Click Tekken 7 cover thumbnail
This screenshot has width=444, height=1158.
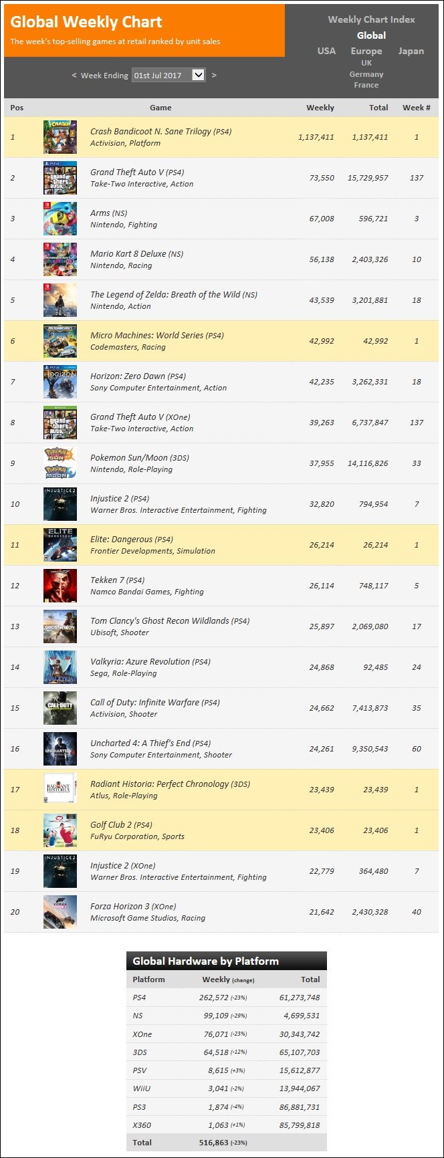(x=60, y=586)
